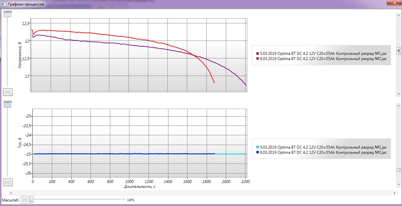Click the cyan swatch in current legend
Image resolution: width=402 pixels, height=206 pixels.
pyautogui.click(x=258, y=147)
